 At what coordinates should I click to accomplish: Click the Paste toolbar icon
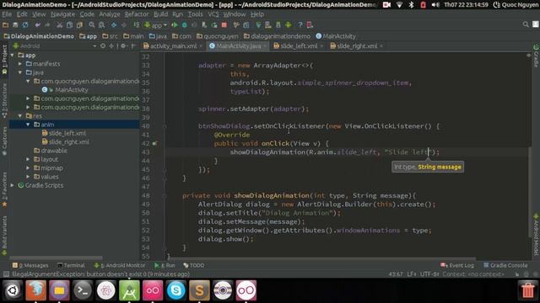coord(79,24)
